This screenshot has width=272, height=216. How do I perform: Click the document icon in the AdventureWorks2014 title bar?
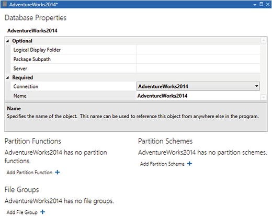[5, 4]
